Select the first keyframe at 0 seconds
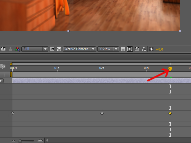The image size is (191, 143). [x=12, y=113]
